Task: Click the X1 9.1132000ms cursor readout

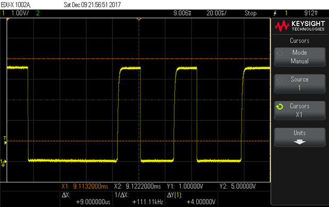Action: 85,186
